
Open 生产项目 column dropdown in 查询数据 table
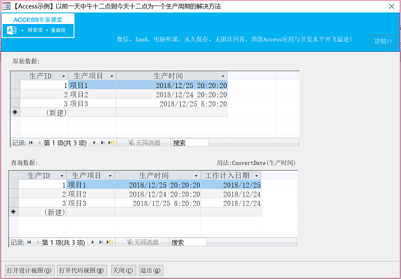point(110,176)
